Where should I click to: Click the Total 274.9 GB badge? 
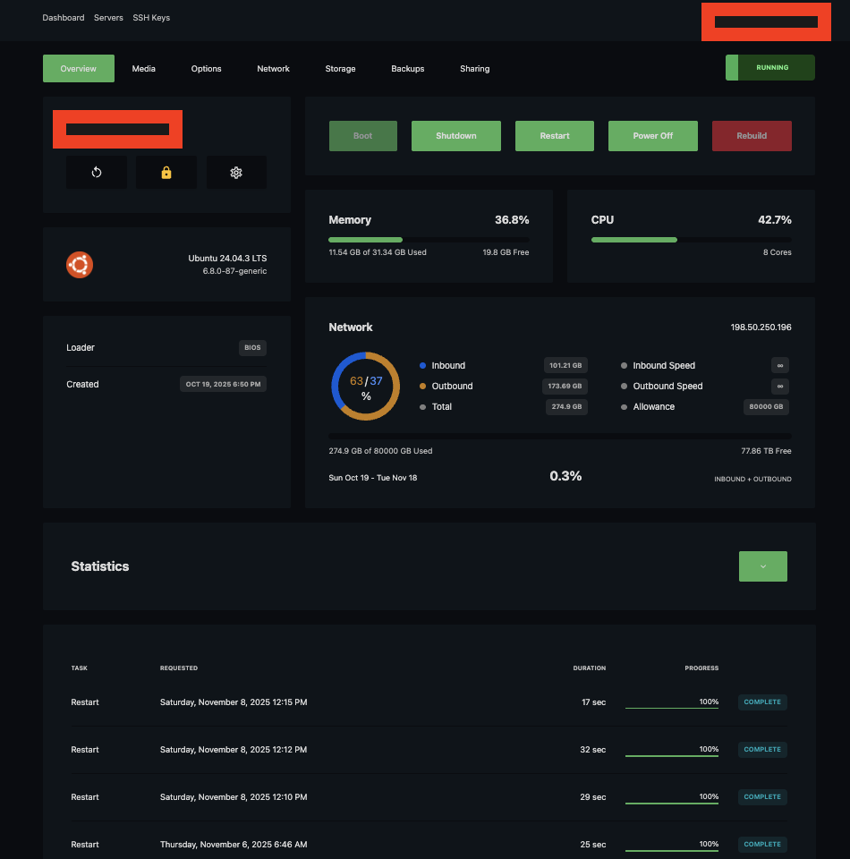[x=566, y=406]
